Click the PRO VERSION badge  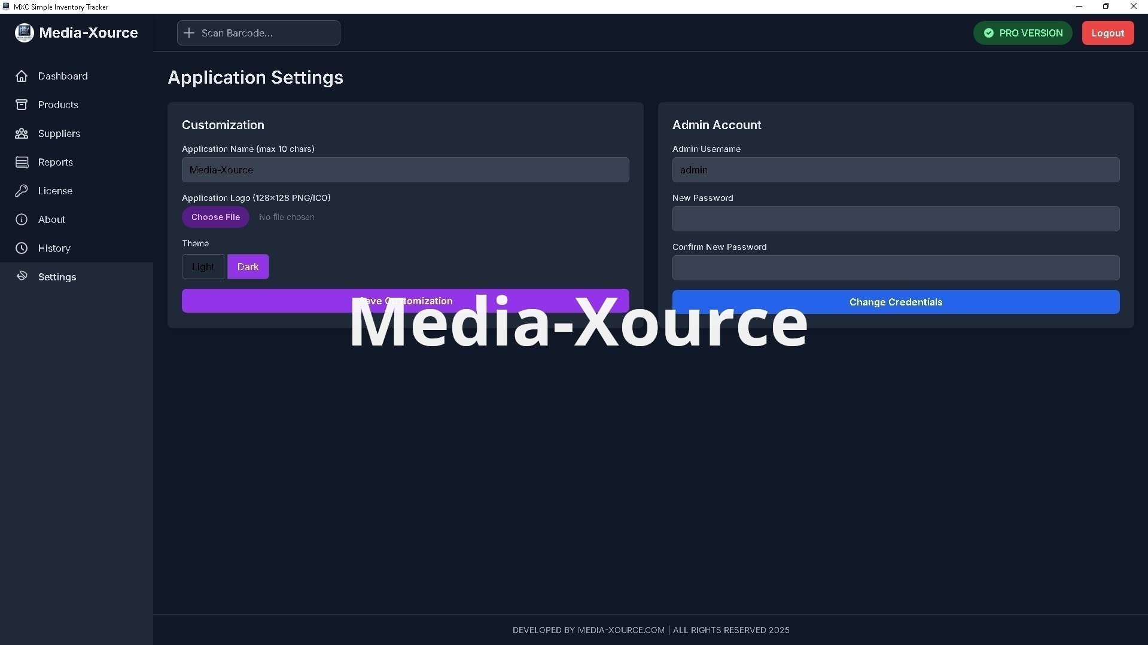(x=1022, y=33)
